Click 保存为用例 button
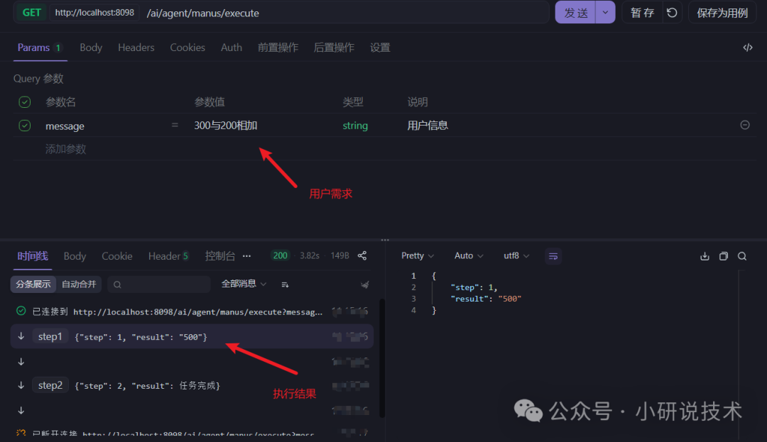Screen dimensions: 767x442 pyautogui.click(x=722, y=12)
